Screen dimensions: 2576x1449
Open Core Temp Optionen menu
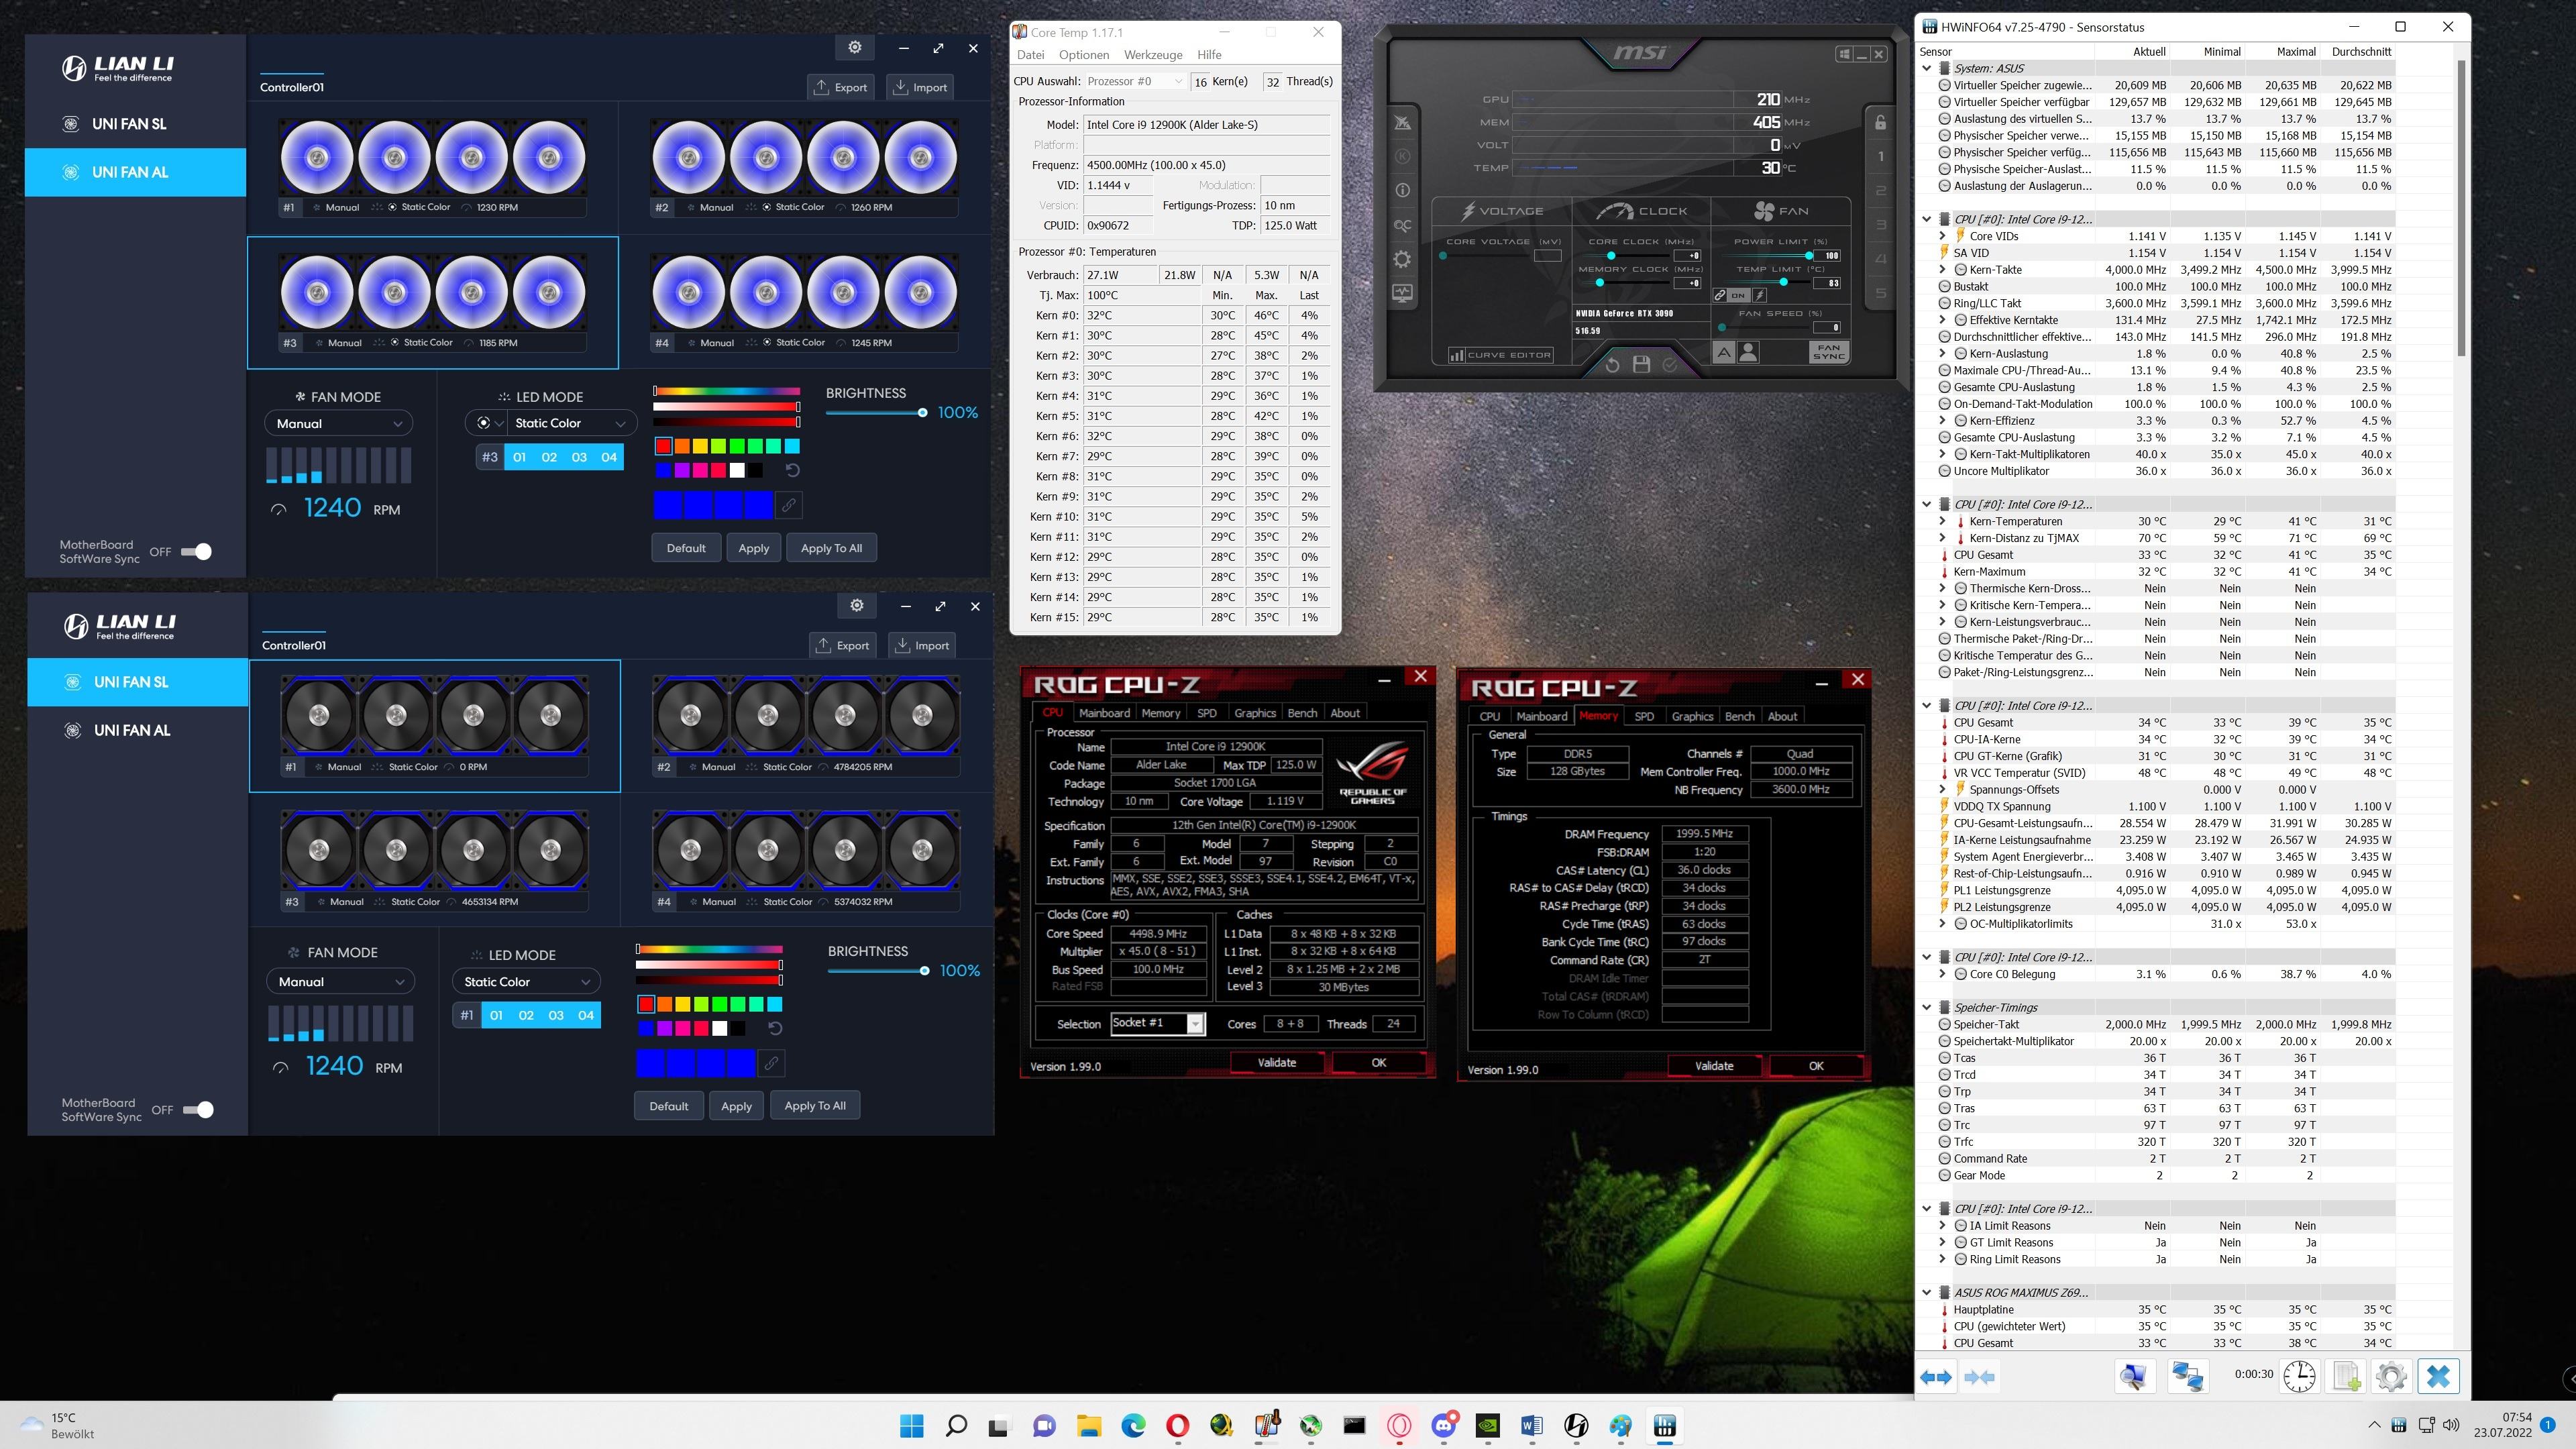(1084, 55)
